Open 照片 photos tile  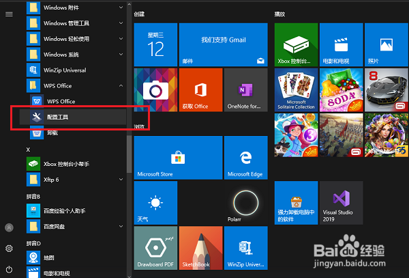click(387, 44)
